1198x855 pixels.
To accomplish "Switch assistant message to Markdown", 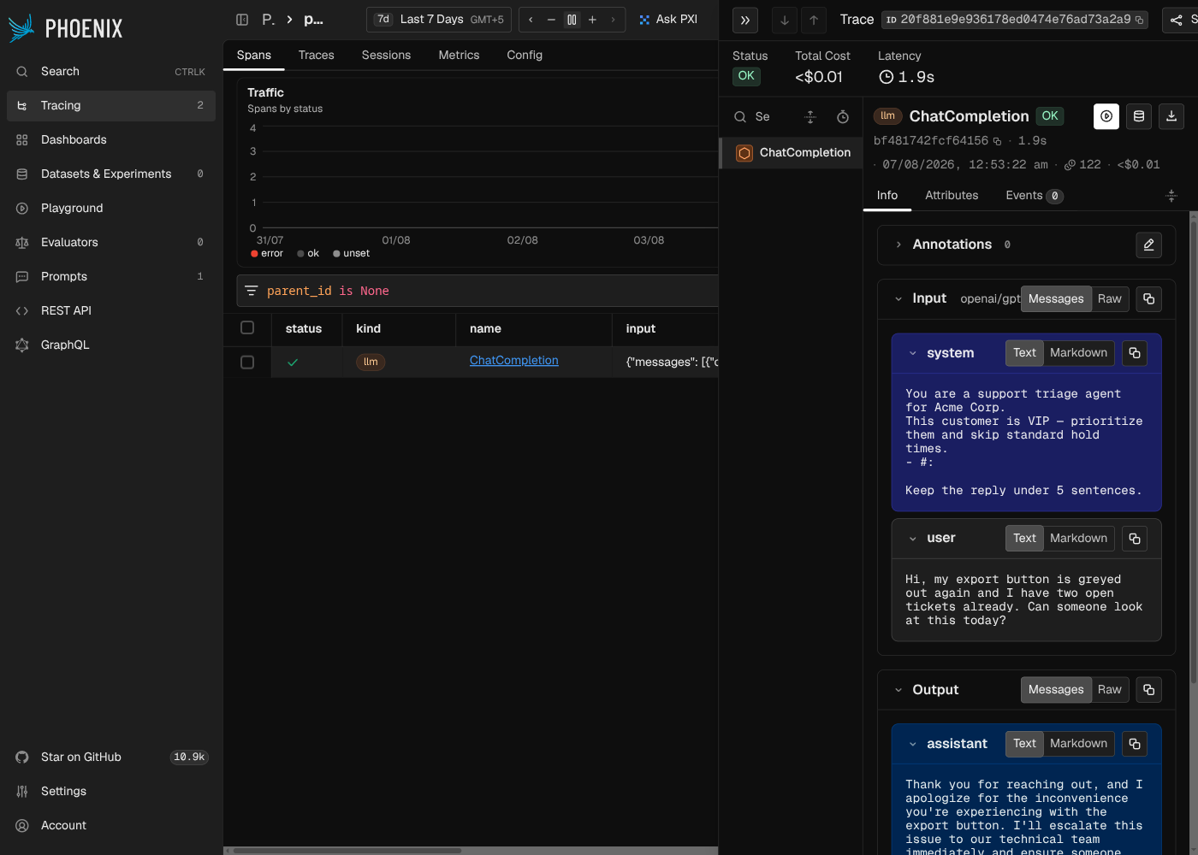I will [x=1078, y=744].
